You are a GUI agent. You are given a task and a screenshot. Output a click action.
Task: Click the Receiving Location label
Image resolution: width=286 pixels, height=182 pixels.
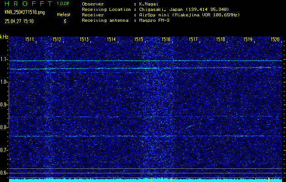pyautogui.click(x=106, y=9)
